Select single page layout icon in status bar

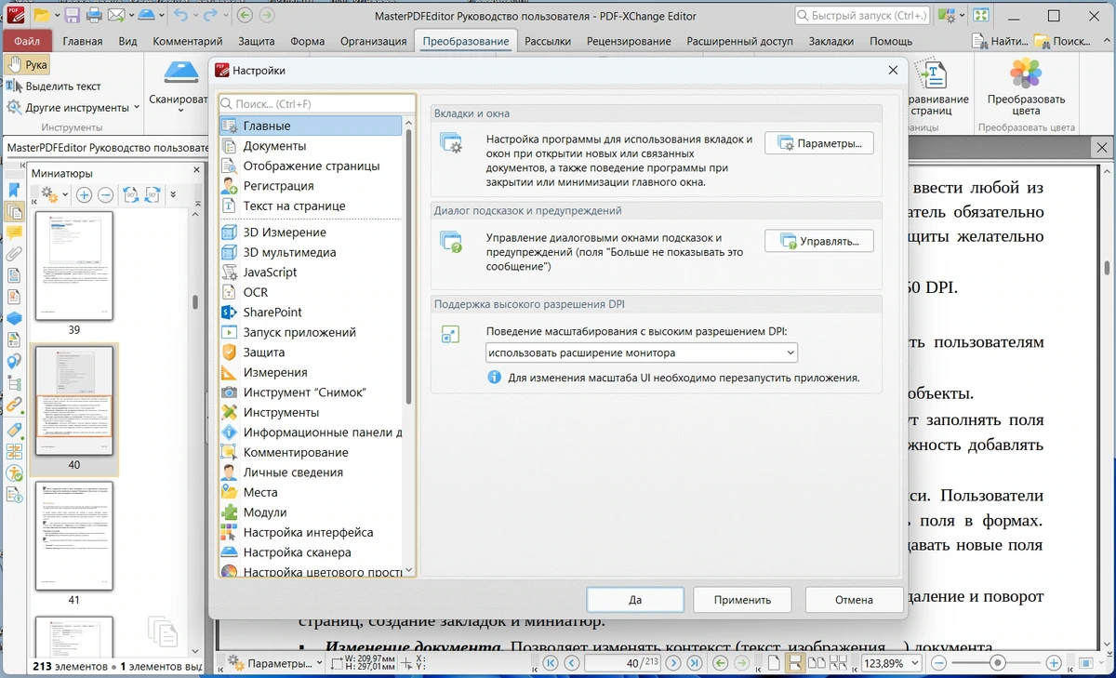tap(774, 663)
